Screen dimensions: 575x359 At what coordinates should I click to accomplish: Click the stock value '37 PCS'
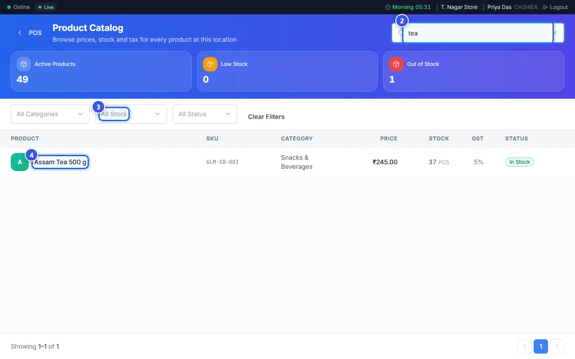pos(439,162)
